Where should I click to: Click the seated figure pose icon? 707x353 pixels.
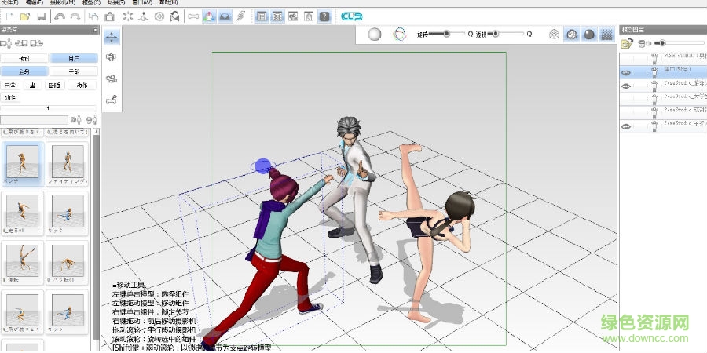(x=144, y=16)
